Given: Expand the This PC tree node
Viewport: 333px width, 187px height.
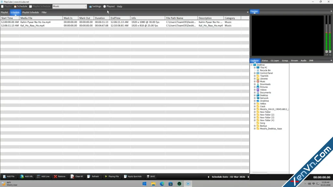Looking at the screenshot, I should coord(255,68).
